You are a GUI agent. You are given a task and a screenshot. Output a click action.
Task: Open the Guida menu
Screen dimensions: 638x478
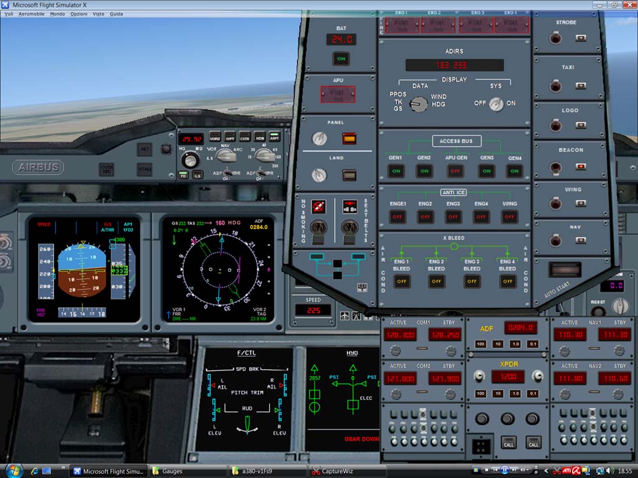coord(117,14)
